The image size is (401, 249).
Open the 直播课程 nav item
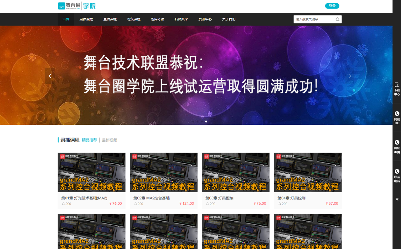pos(110,19)
